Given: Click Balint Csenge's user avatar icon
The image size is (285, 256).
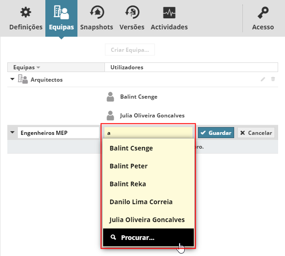Looking at the screenshot, I should 110,97.
